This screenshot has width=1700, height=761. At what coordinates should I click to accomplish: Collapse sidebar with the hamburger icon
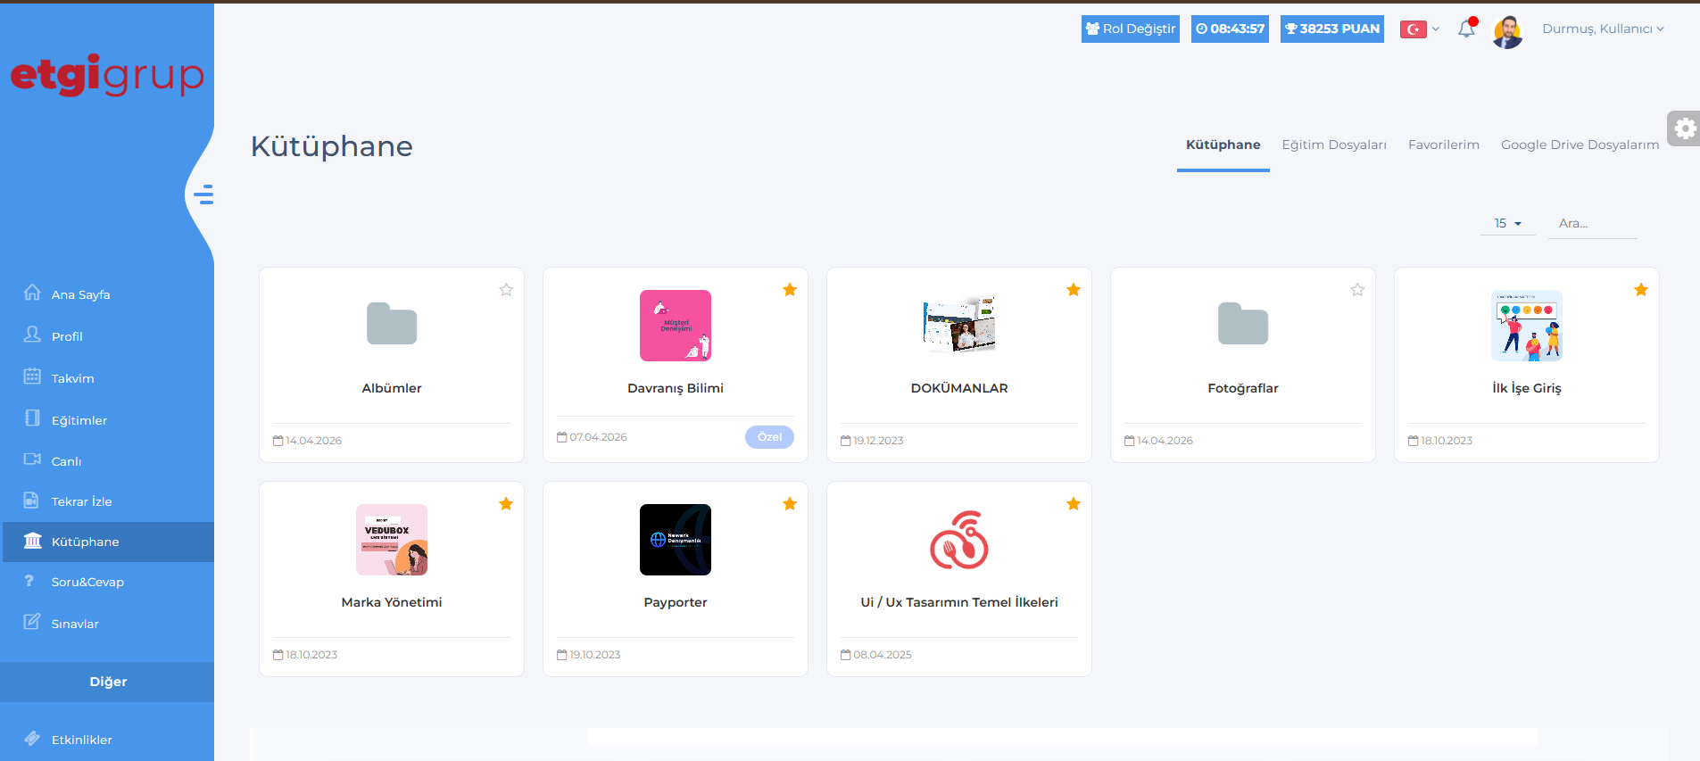204,194
